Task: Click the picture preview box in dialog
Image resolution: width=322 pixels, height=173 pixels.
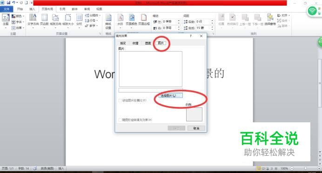Action: (x=150, y=69)
